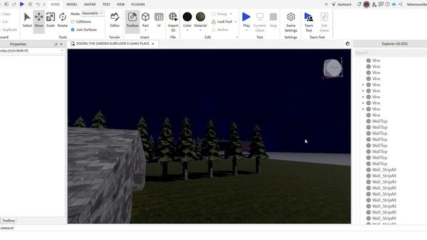The width and height of the screenshot is (427, 240).
Task: Click the Copy button
Action: (6, 14)
